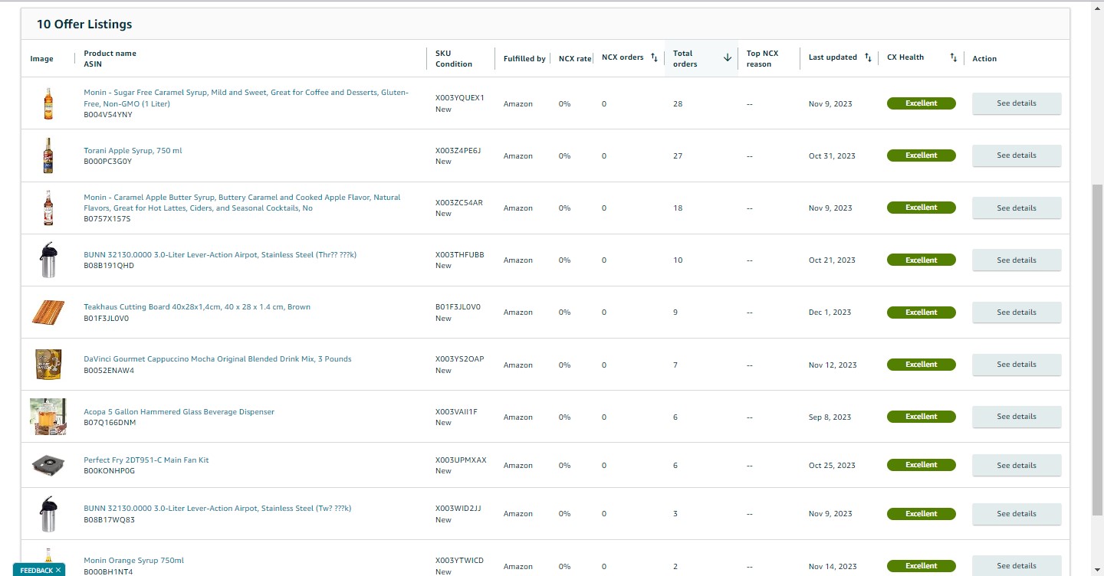Click Torani Apple Syrup bottle thumbnail
Viewport: 1104px width, 576px height.
pyautogui.click(x=48, y=155)
